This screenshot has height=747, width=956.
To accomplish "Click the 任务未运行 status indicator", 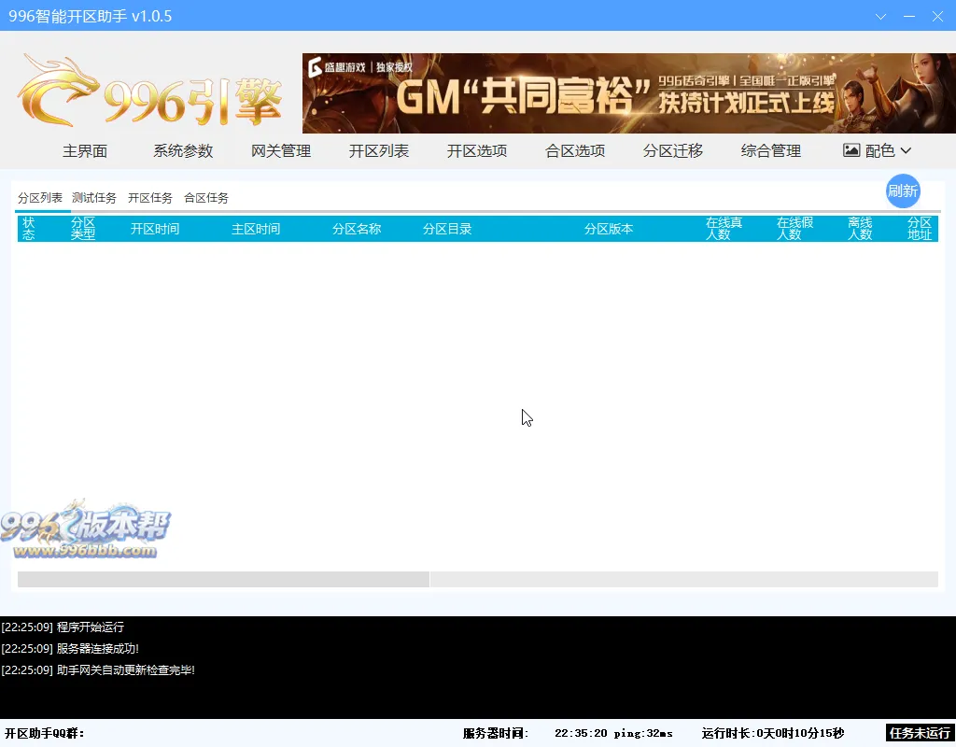I will (x=920, y=733).
